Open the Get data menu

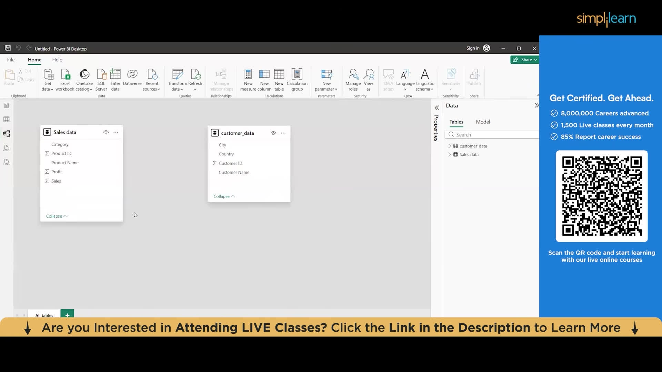48,80
